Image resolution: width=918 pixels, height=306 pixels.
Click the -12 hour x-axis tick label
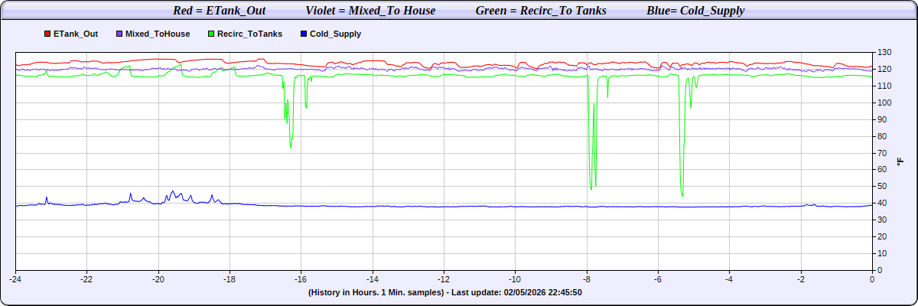[444, 279]
